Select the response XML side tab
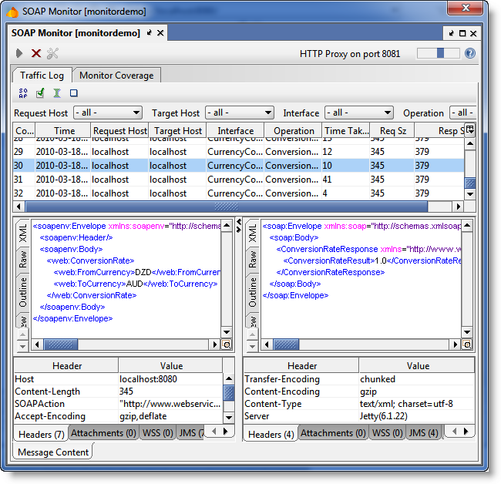Viewport: 501px width, 484px height. [253, 234]
